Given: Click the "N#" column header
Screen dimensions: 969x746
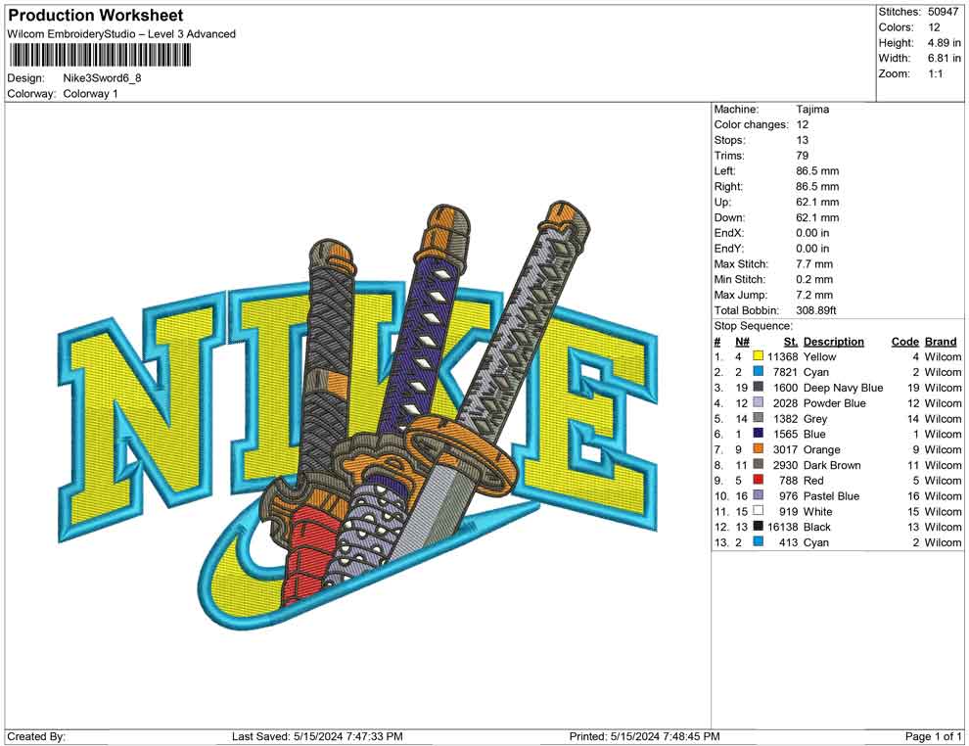Looking at the screenshot, I should (742, 342).
